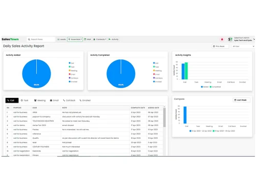Open the Activity menu item
This screenshot has height=192, width=256.
click(114, 39)
